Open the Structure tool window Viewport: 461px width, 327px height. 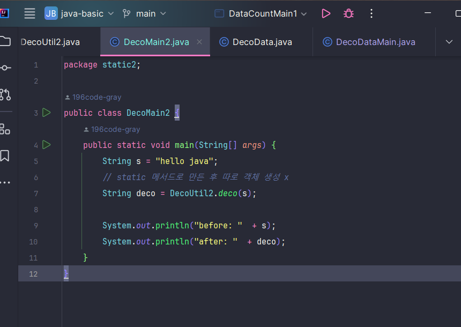5,129
